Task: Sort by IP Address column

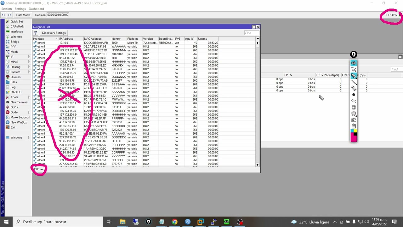Action: click(71, 39)
